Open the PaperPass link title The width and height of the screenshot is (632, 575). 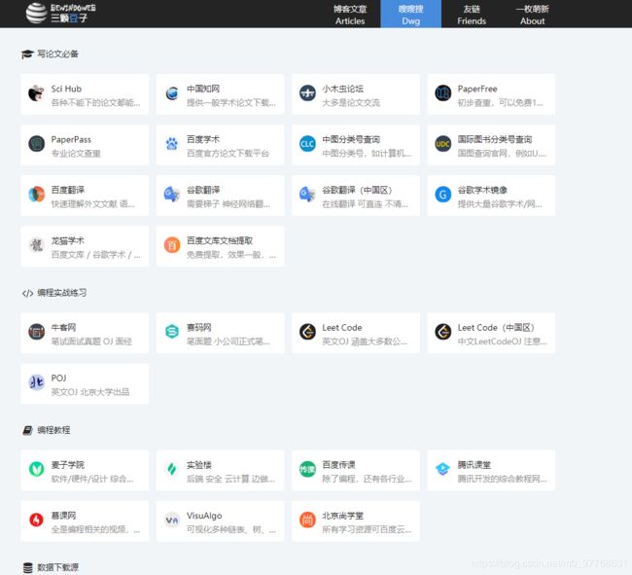tap(71, 139)
